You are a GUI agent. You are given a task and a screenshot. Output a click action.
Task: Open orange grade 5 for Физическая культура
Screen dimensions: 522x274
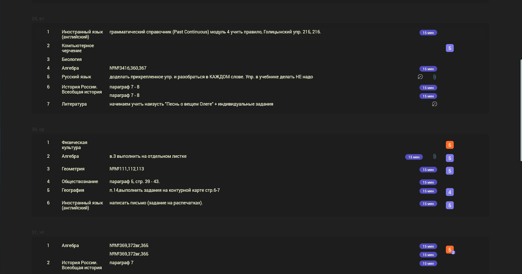coord(450,145)
